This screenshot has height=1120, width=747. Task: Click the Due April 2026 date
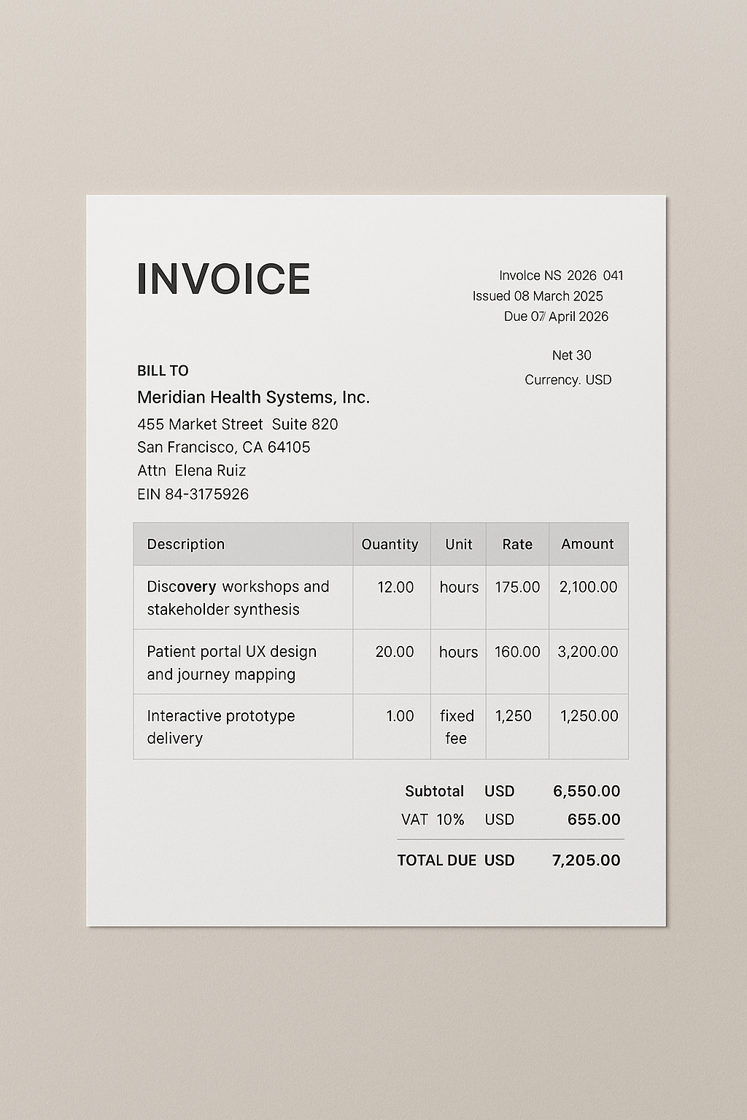[x=556, y=316]
